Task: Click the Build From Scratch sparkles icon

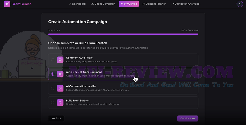Action: point(60,103)
